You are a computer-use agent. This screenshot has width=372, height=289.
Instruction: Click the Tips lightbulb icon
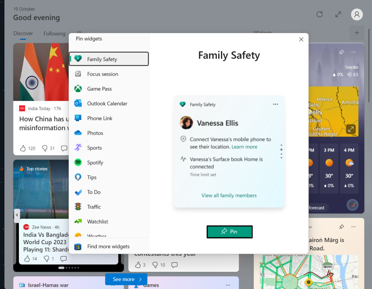click(78, 177)
